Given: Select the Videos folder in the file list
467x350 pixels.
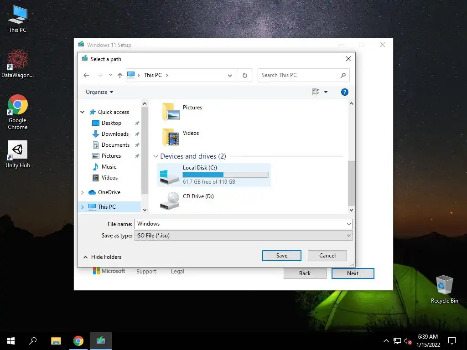Looking at the screenshot, I should point(181,137).
